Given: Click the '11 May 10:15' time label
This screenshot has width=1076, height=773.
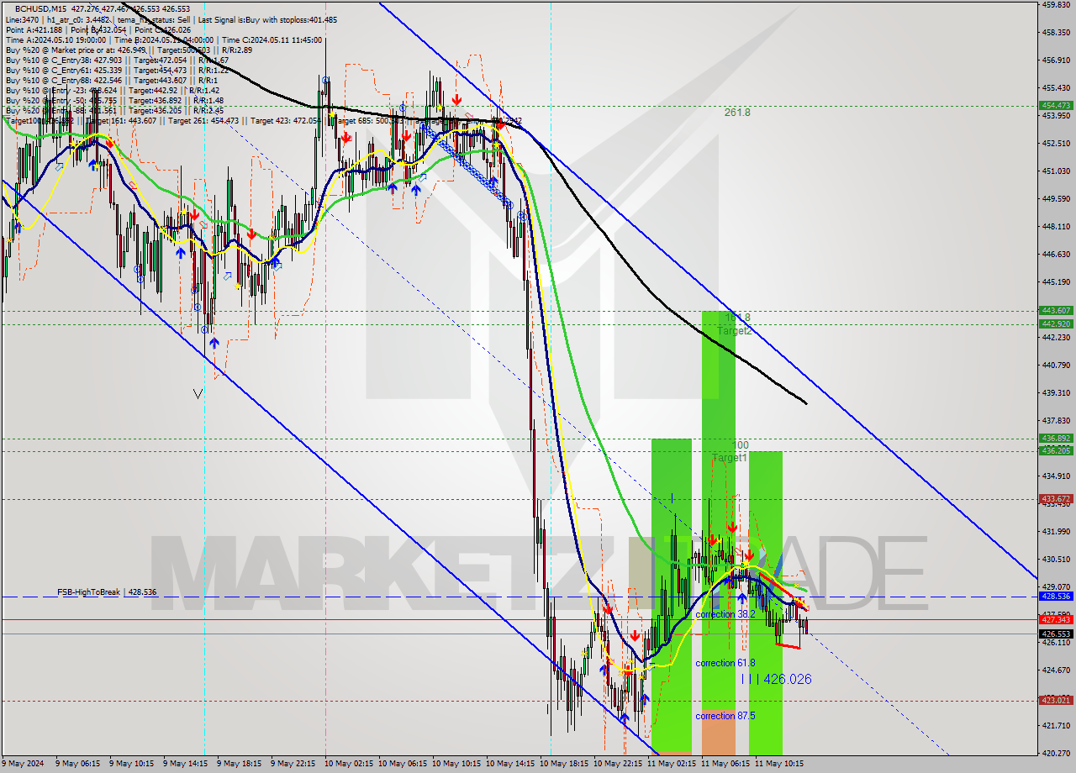Looking at the screenshot, I should (x=781, y=764).
